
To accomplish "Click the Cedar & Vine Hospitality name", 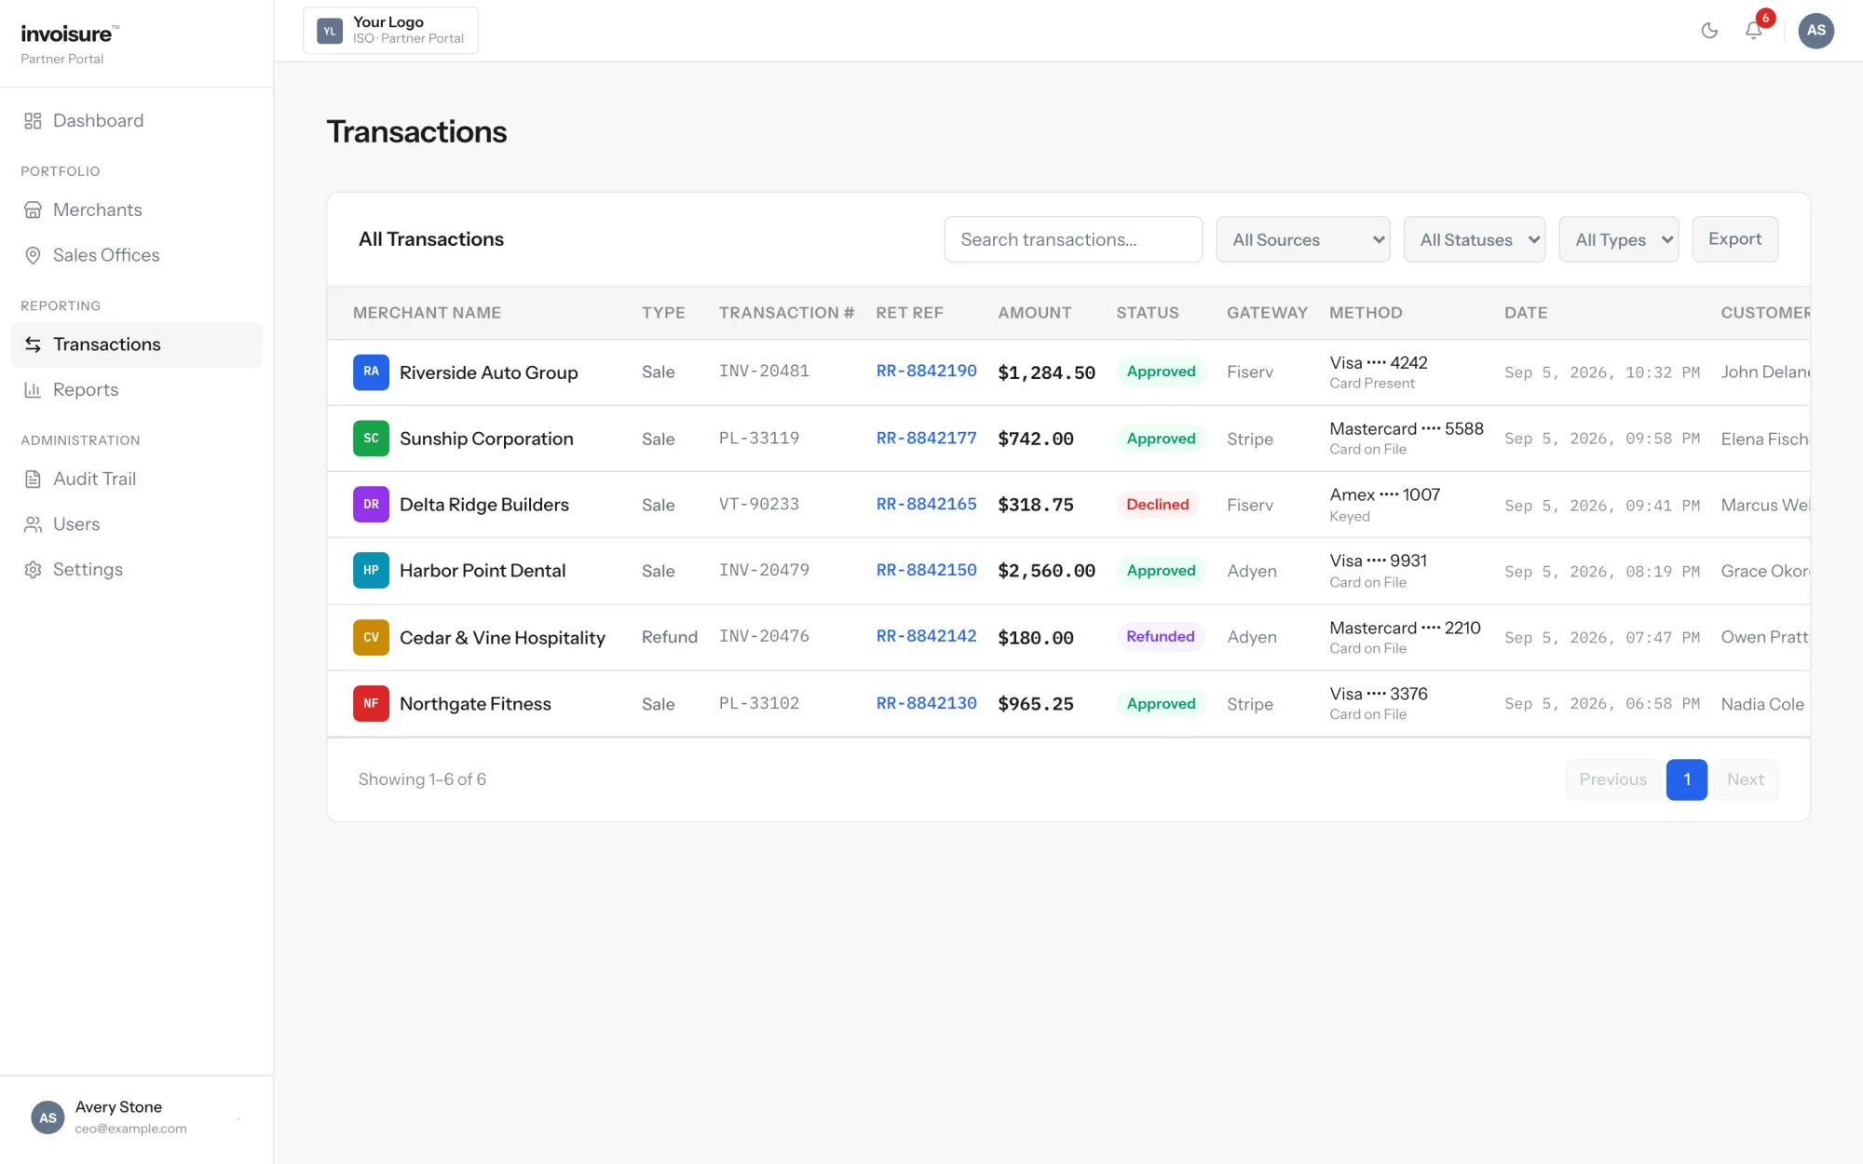I will pyautogui.click(x=502, y=638).
